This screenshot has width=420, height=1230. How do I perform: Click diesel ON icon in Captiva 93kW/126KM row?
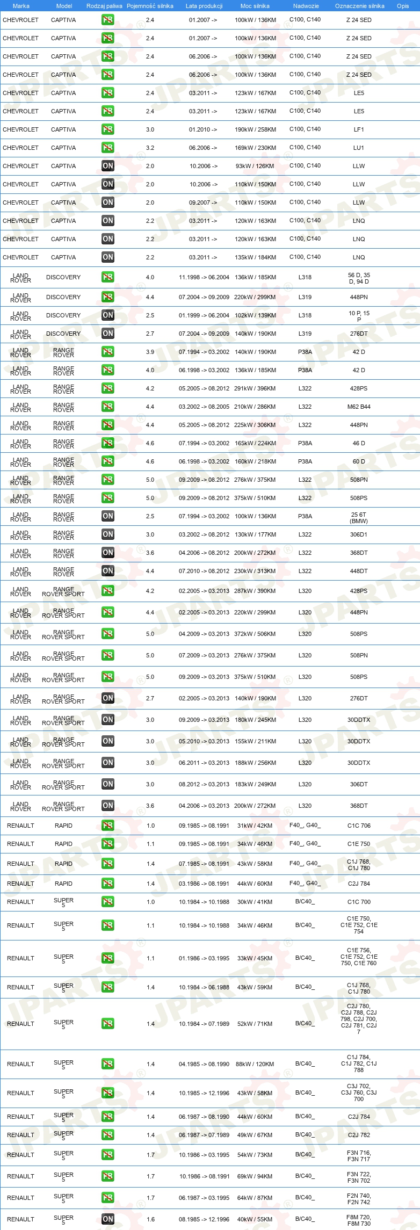[x=107, y=166]
